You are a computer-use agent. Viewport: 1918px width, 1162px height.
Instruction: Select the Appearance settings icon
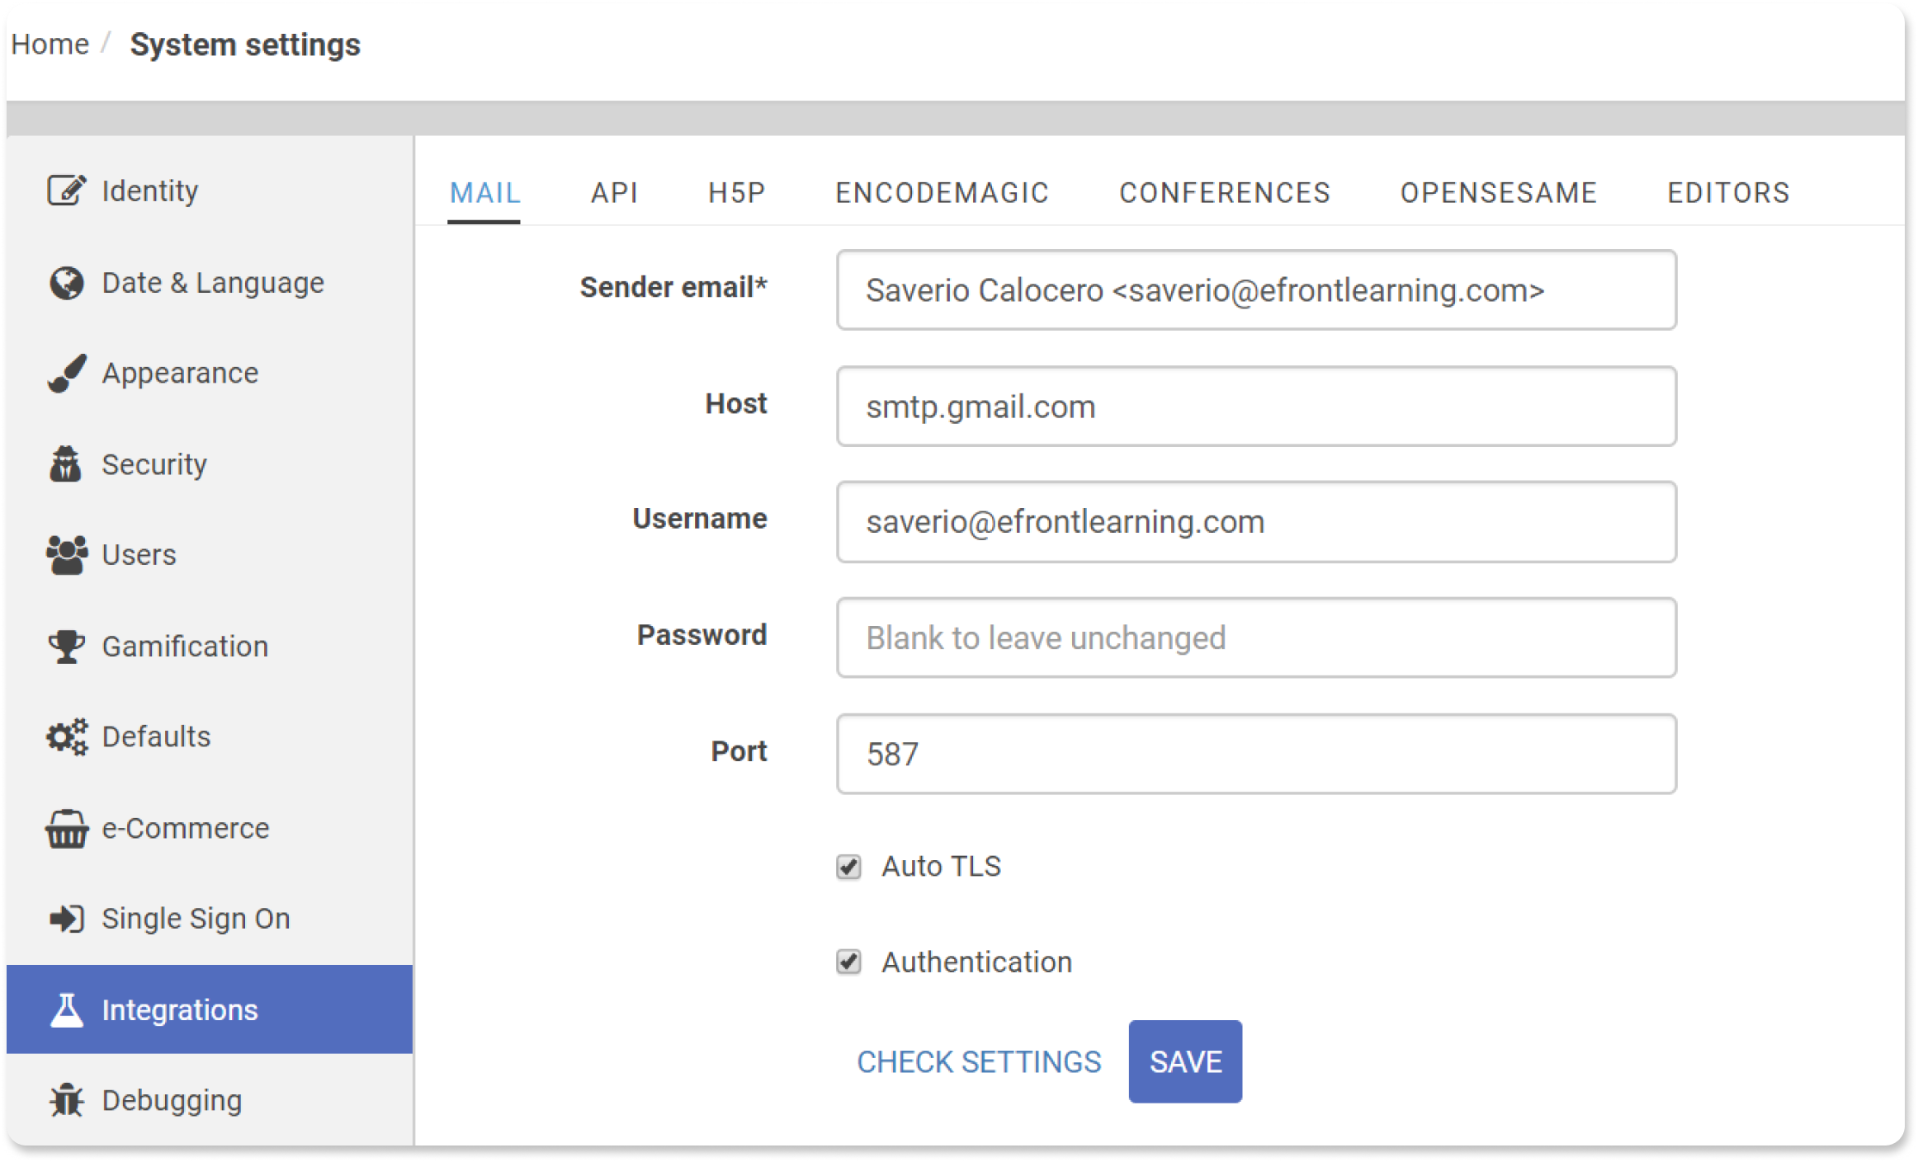coord(66,371)
